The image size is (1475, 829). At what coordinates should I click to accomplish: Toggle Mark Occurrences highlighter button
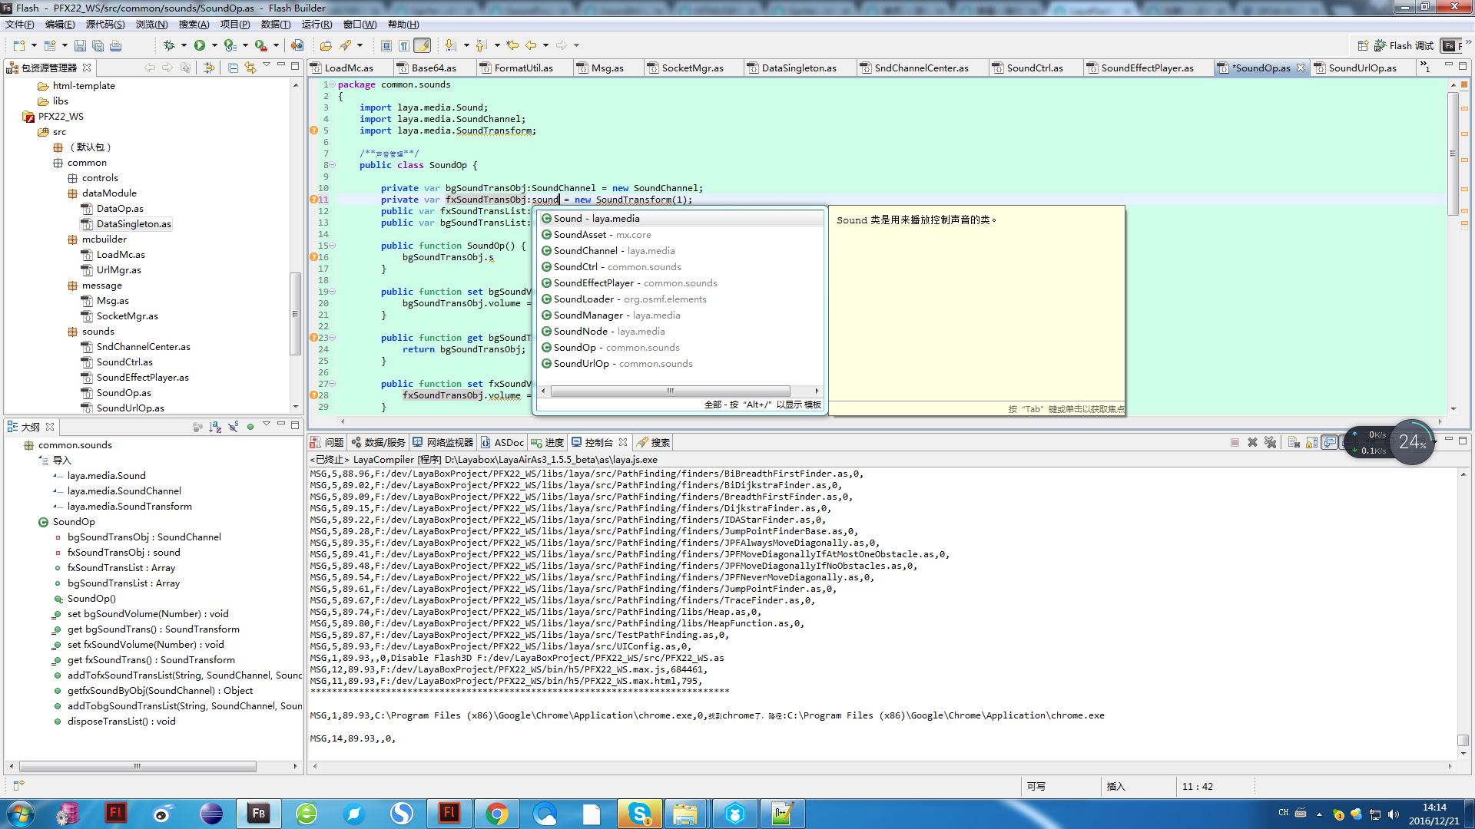pyautogui.click(x=422, y=46)
